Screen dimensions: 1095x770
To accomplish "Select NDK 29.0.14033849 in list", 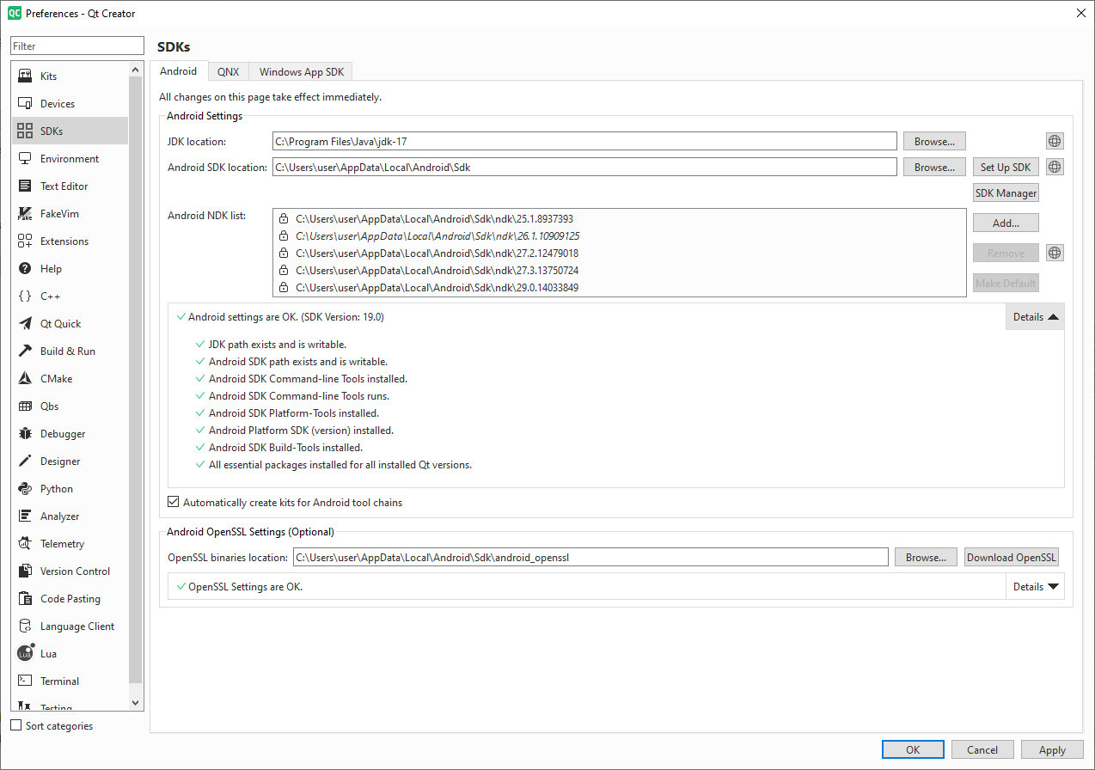I will pyautogui.click(x=619, y=287).
